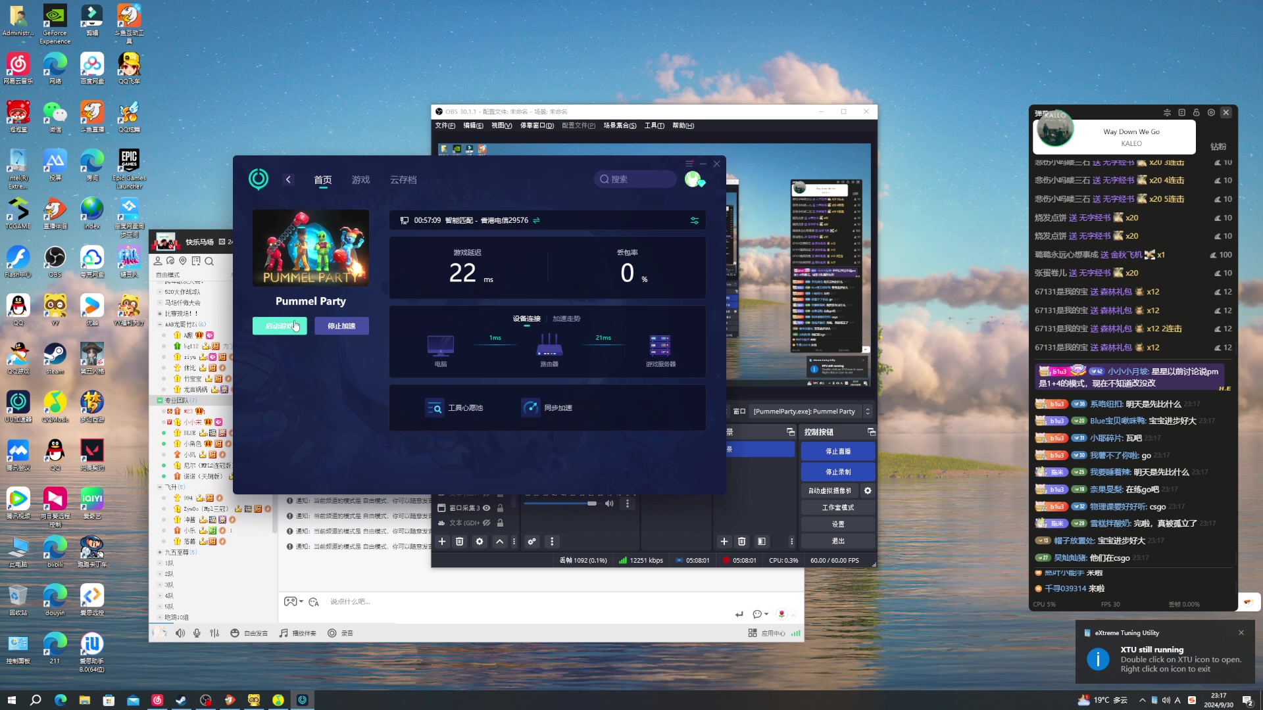The width and height of the screenshot is (1263, 710).
Task: Click OBS 退出 exit button
Action: click(x=838, y=541)
